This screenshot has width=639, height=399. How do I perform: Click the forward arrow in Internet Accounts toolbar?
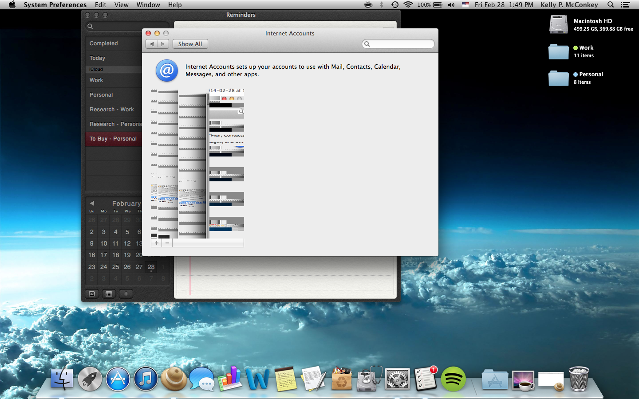[x=163, y=44]
